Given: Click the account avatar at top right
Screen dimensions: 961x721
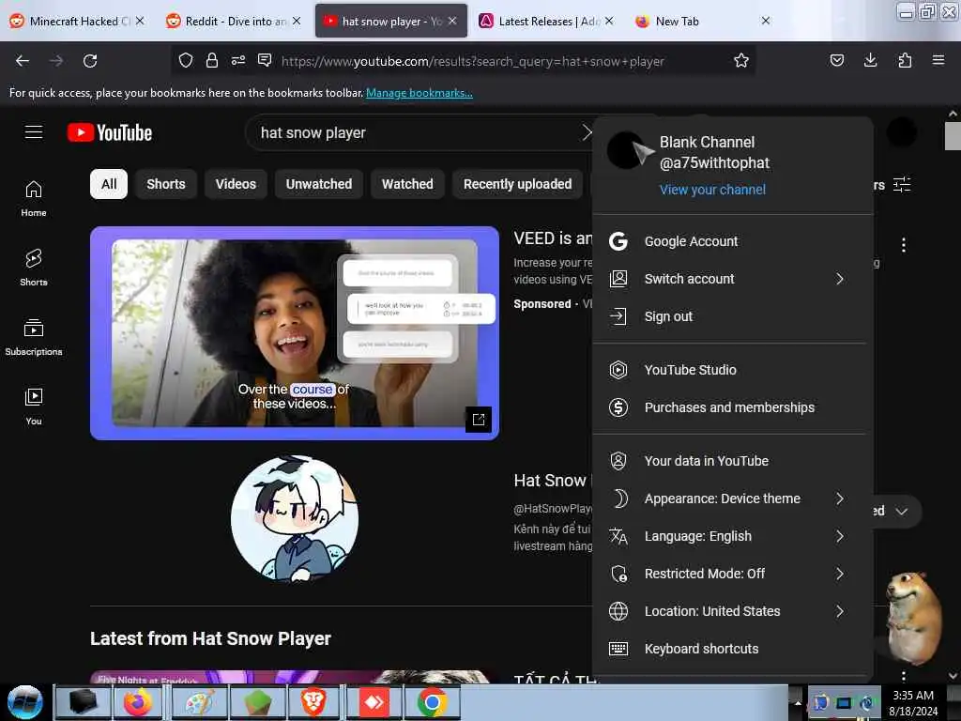Looking at the screenshot, I should 902,131.
